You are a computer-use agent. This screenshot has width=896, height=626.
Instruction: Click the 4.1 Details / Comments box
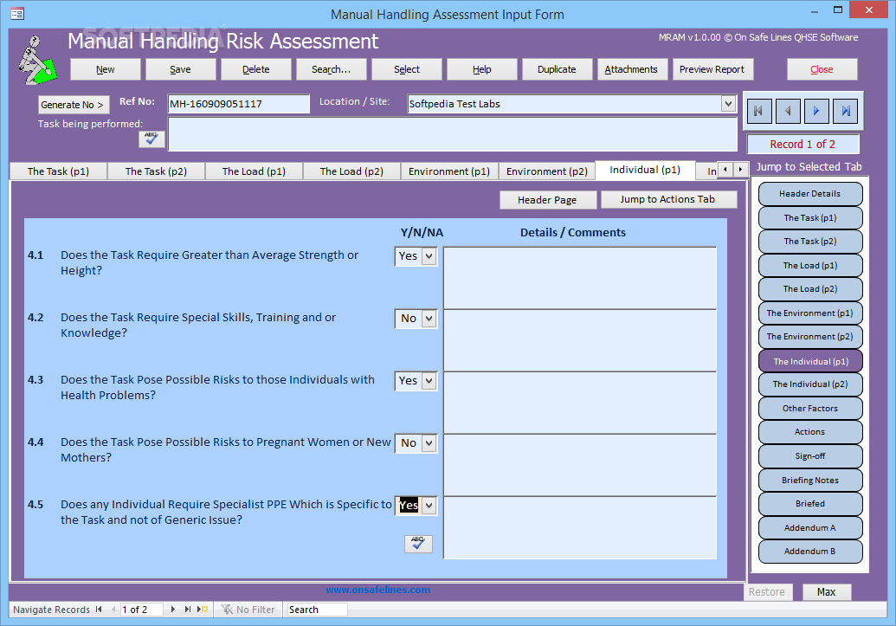[x=580, y=278]
